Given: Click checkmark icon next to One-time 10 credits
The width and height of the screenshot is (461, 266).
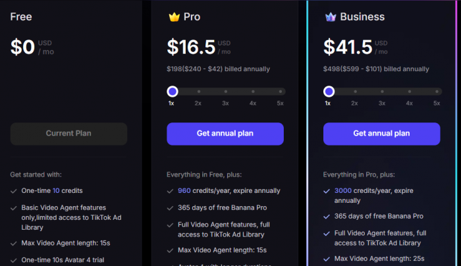Looking at the screenshot, I should (14, 191).
